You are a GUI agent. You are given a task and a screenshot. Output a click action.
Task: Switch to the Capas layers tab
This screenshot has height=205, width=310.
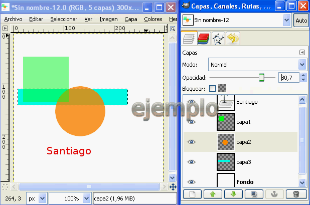(x=189, y=38)
